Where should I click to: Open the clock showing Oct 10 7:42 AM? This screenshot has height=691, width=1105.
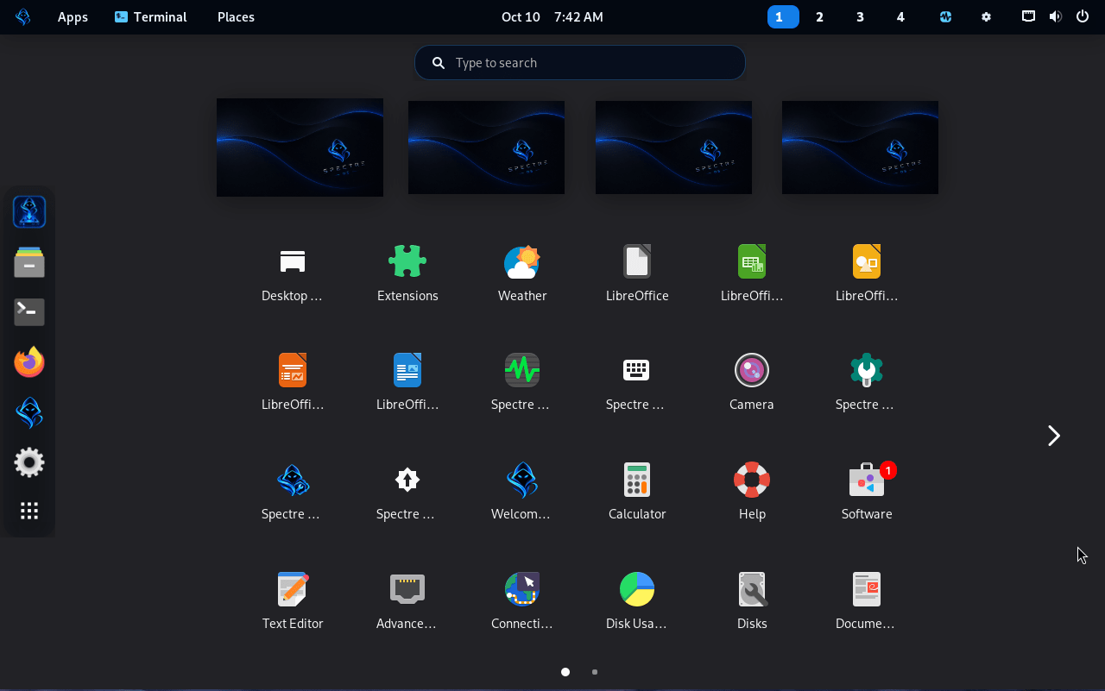[552, 17]
